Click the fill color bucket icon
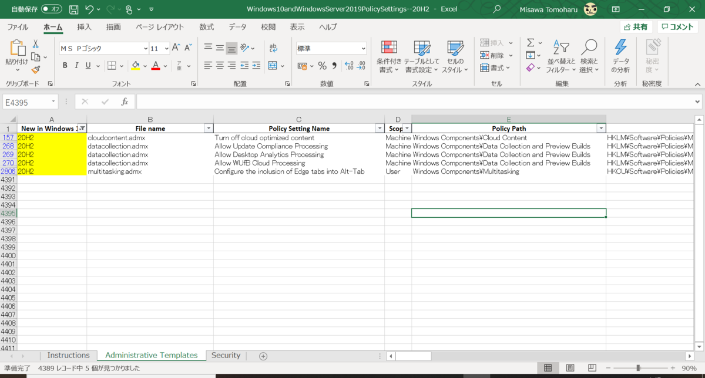705x378 pixels. (136, 66)
